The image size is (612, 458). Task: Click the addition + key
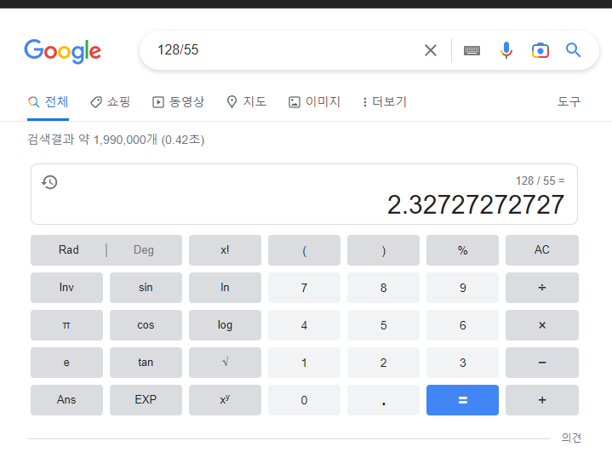(542, 400)
